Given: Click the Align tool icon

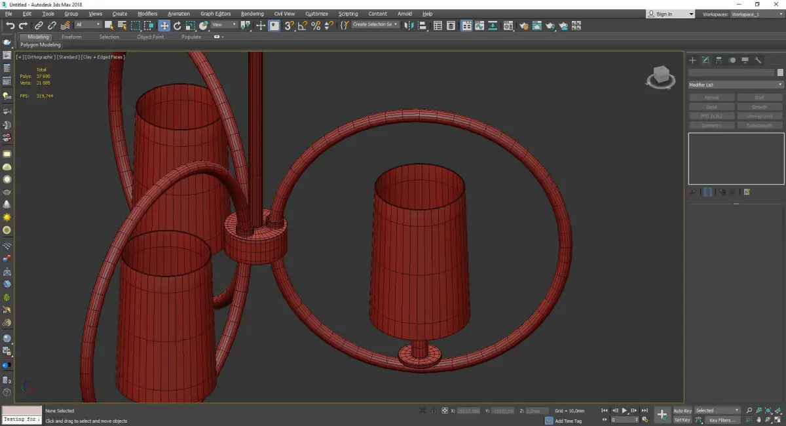Looking at the screenshot, I should [x=423, y=26].
